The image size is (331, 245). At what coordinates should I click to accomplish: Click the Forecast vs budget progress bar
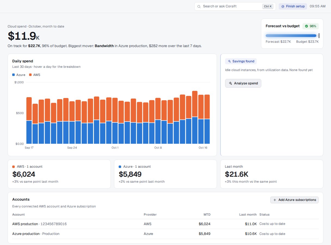(x=292, y=36)
